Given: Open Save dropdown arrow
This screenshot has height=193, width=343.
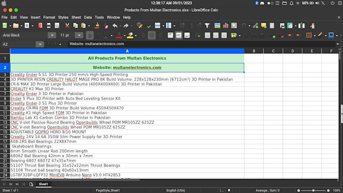Looking at the screenshot, I should [x=32, y=26].
